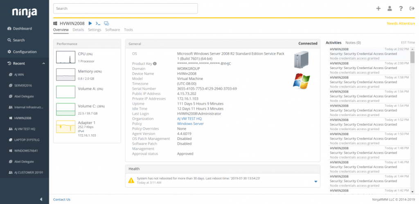Click the serial number value
Image resolution: width=419 pixels, height=204 pixels.
207,89
